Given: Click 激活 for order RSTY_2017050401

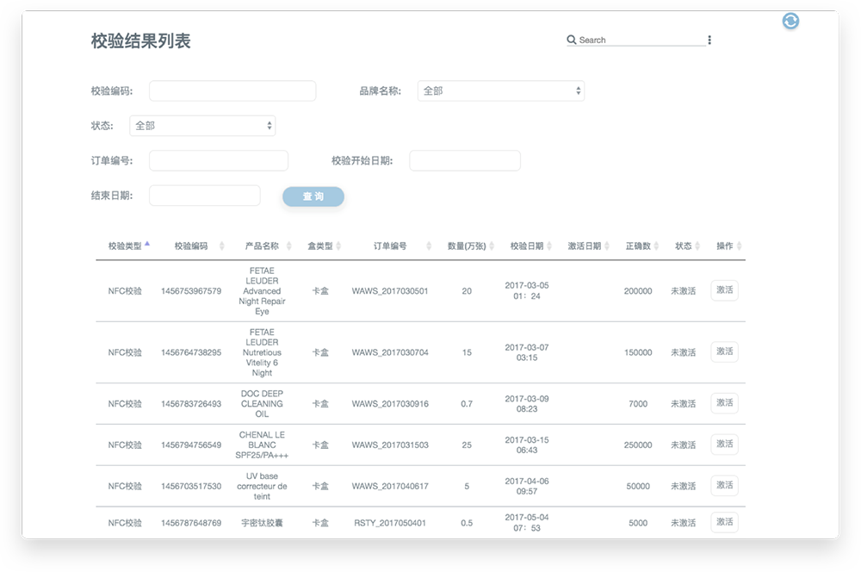Looking at the screenshot, I should [x=724, y=522].
